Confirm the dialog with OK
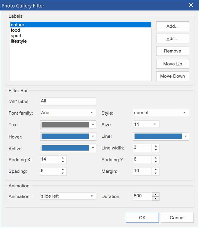 [142, 218]
